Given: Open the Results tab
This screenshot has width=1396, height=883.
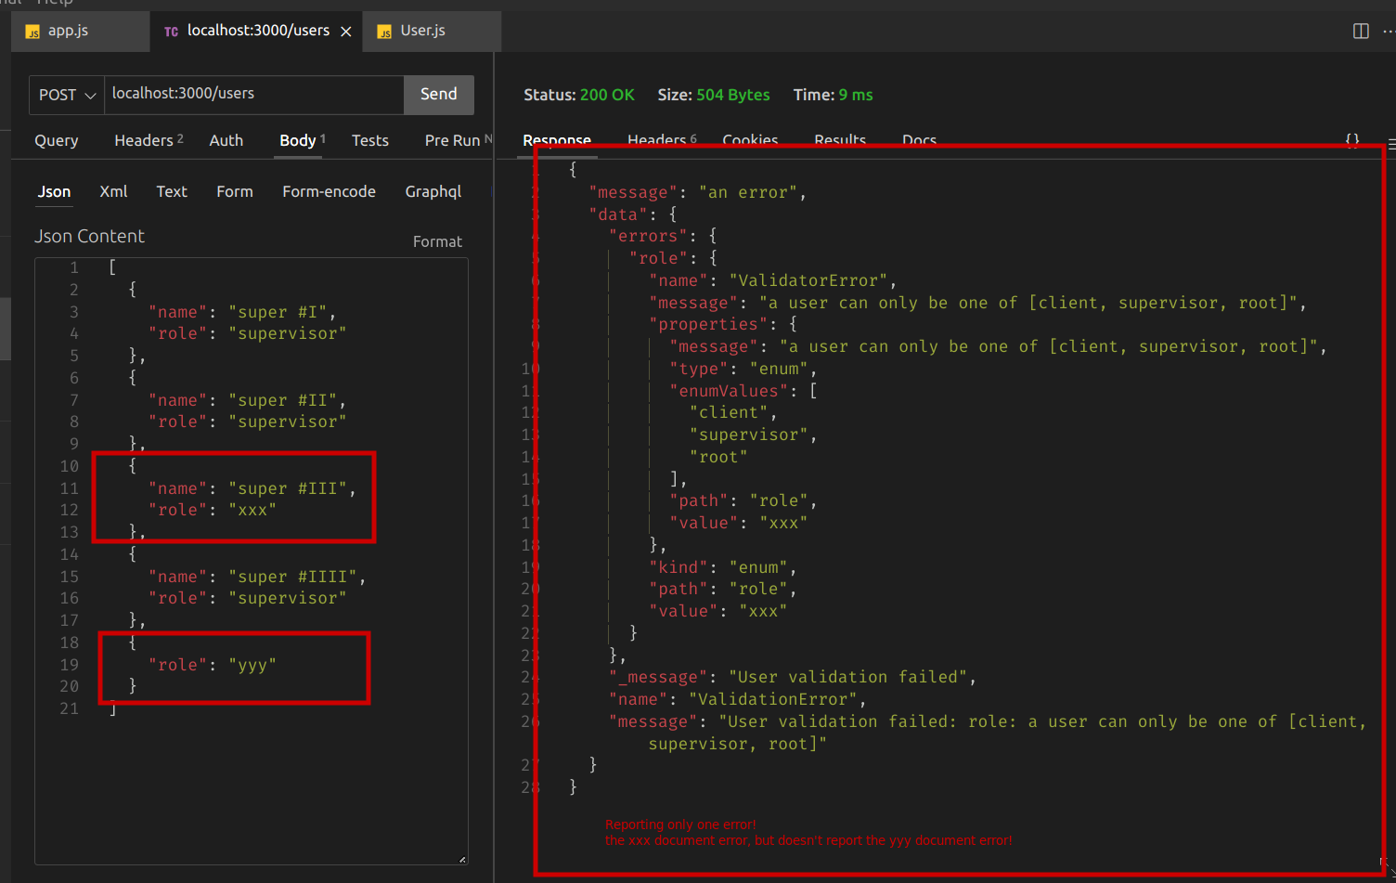Looking at the screenshot, I should coord(840,140).
